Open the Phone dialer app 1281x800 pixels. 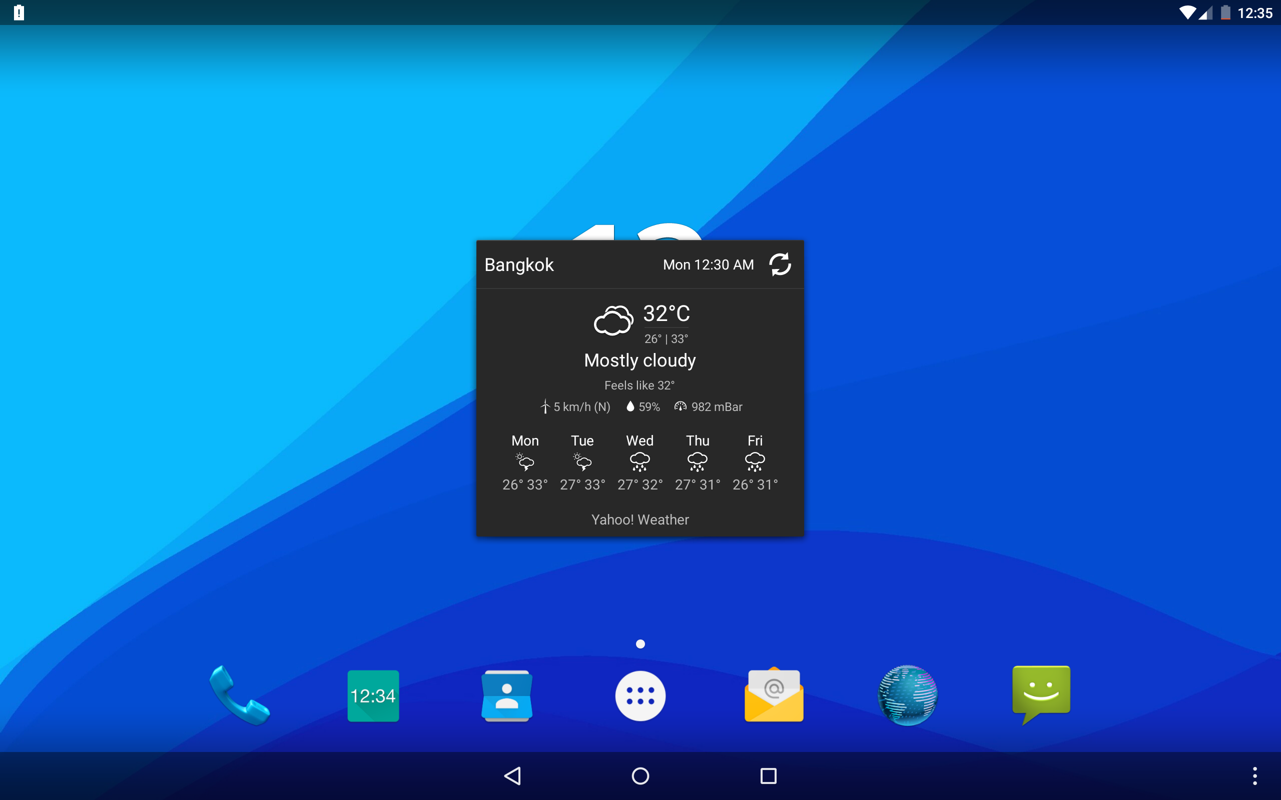click(x=239, y=695)
